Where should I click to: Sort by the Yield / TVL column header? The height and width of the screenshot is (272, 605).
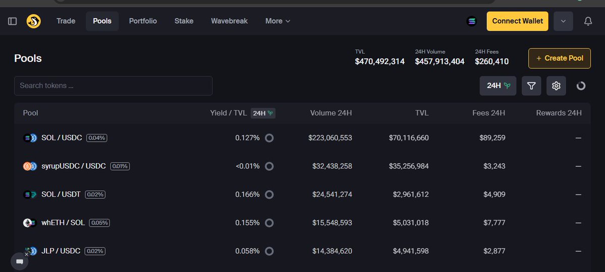(229, 113)
